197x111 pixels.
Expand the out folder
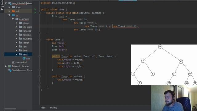click(x=10, y=11)
